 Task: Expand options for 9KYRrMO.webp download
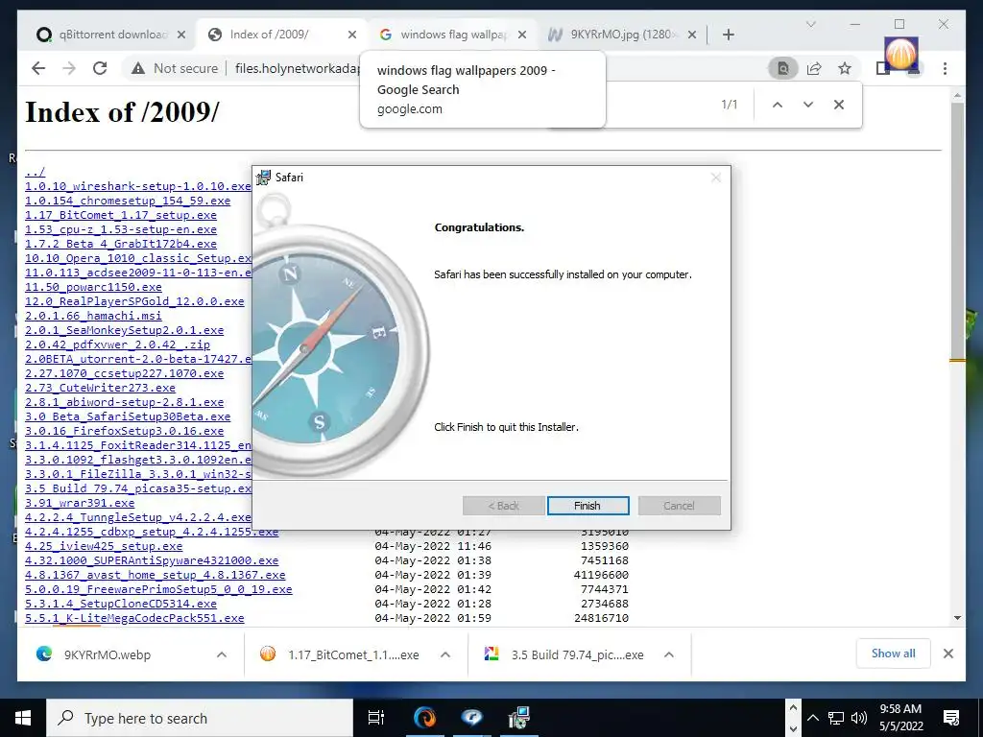click(222, 654)
